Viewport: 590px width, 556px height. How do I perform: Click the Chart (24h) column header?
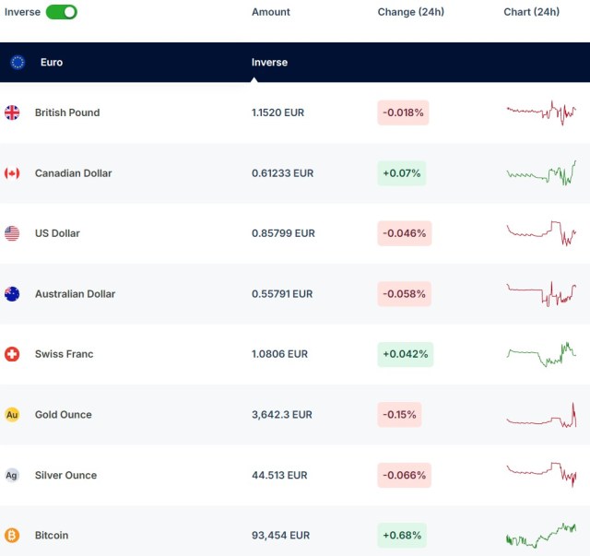point(531,12)
